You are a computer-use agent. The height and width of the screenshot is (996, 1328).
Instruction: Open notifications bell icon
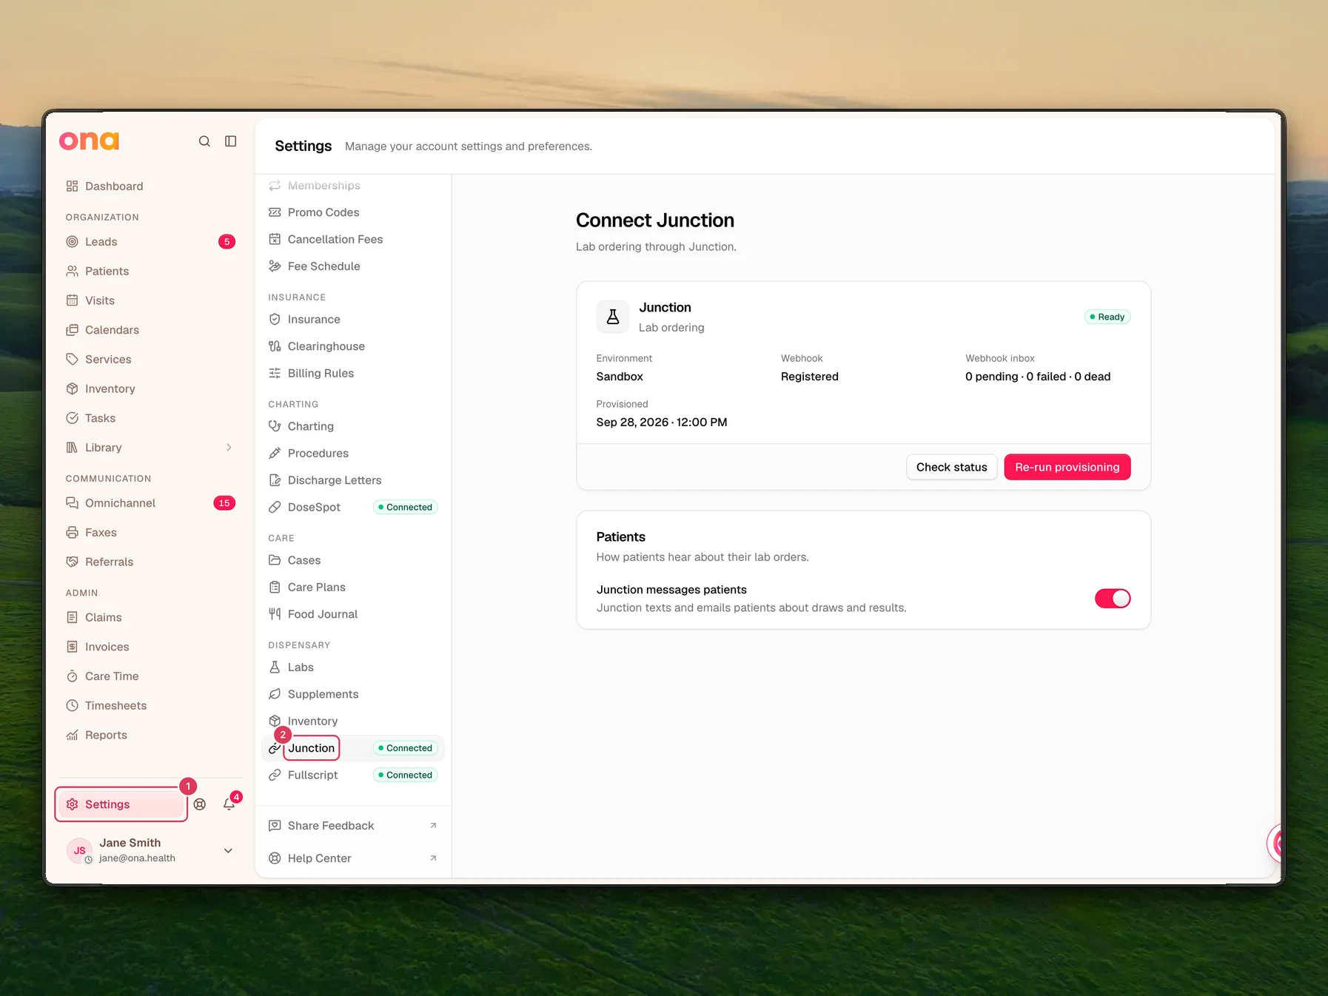click(x=229, y=804)
